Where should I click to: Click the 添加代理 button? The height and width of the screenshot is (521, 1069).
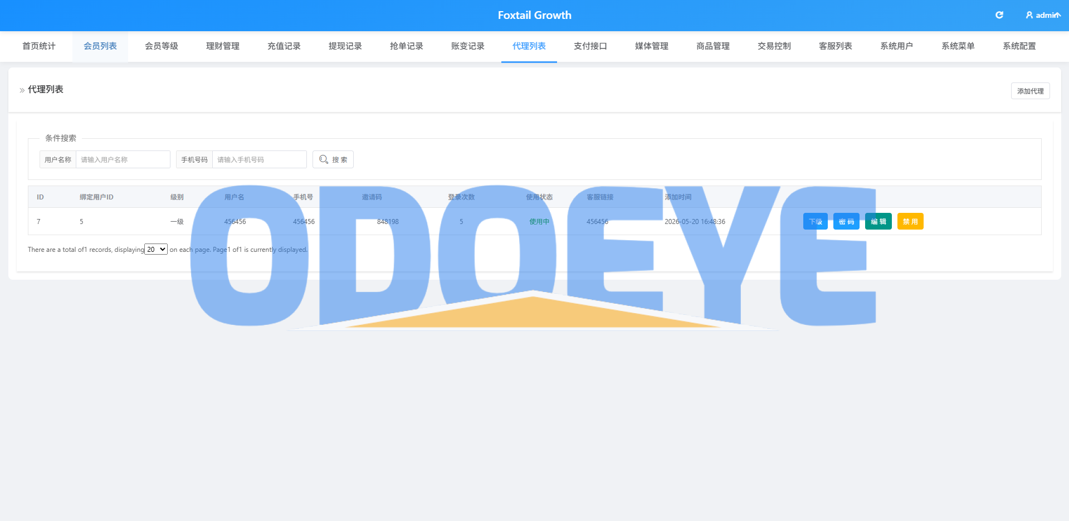point(1031,91)
